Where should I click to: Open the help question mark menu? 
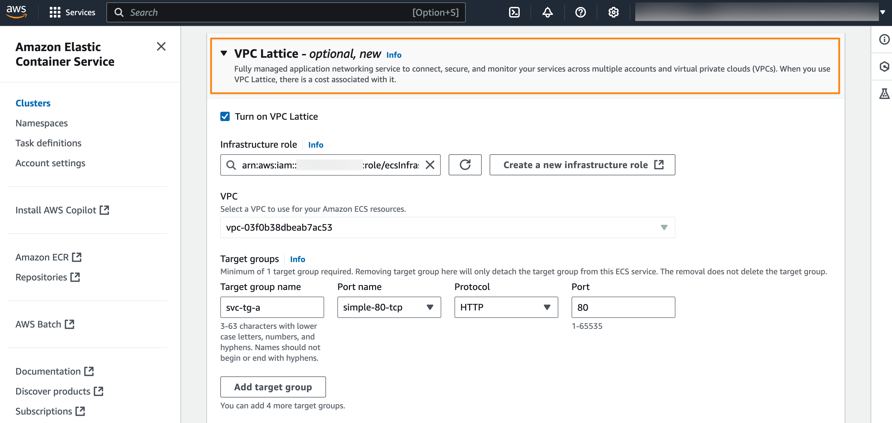point(580,13)
